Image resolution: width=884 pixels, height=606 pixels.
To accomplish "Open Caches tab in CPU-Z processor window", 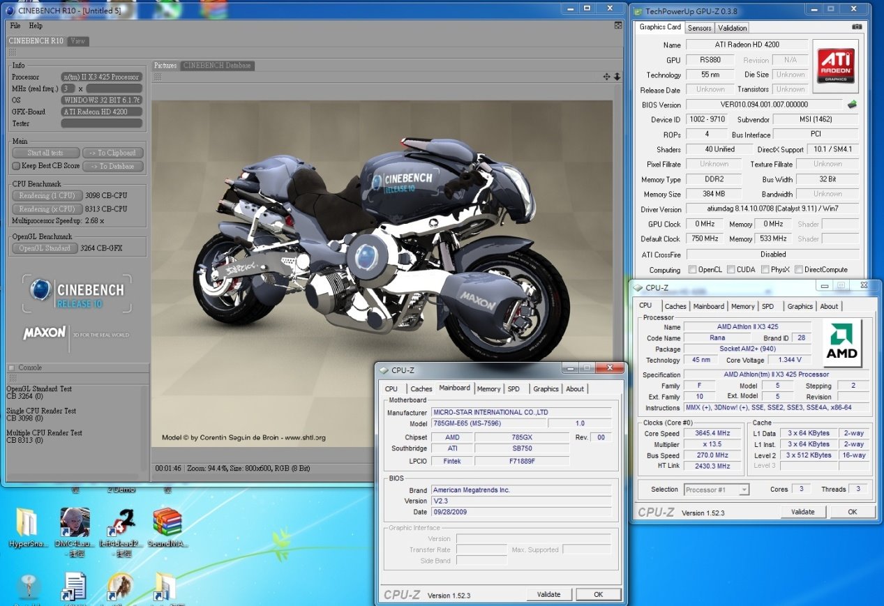I will click(x=675, y=306).
